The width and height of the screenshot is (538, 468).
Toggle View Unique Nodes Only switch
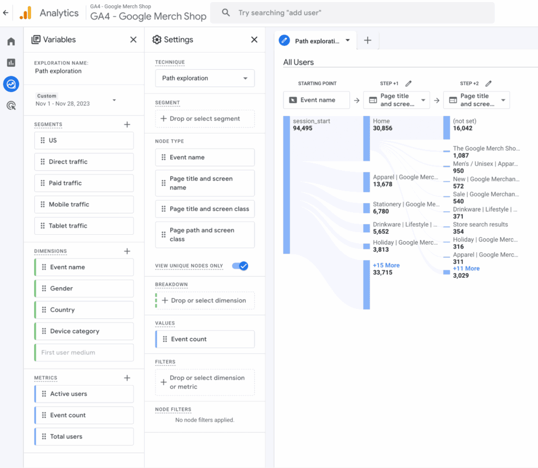(240, 266)
